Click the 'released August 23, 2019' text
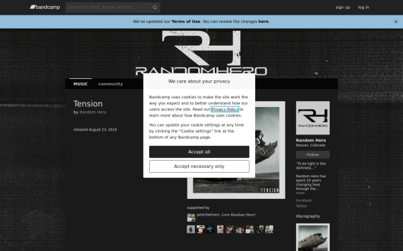 tap(95, 130)
